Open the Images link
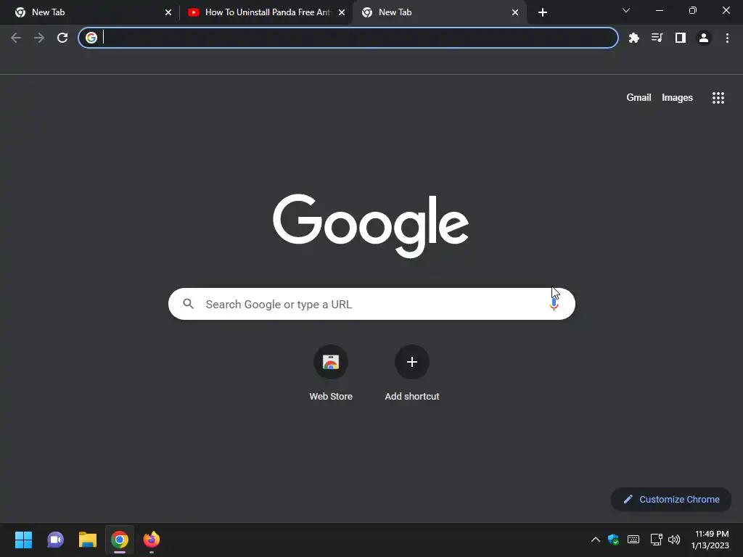This screenshot has width=743, height=557. pos(677,98)
